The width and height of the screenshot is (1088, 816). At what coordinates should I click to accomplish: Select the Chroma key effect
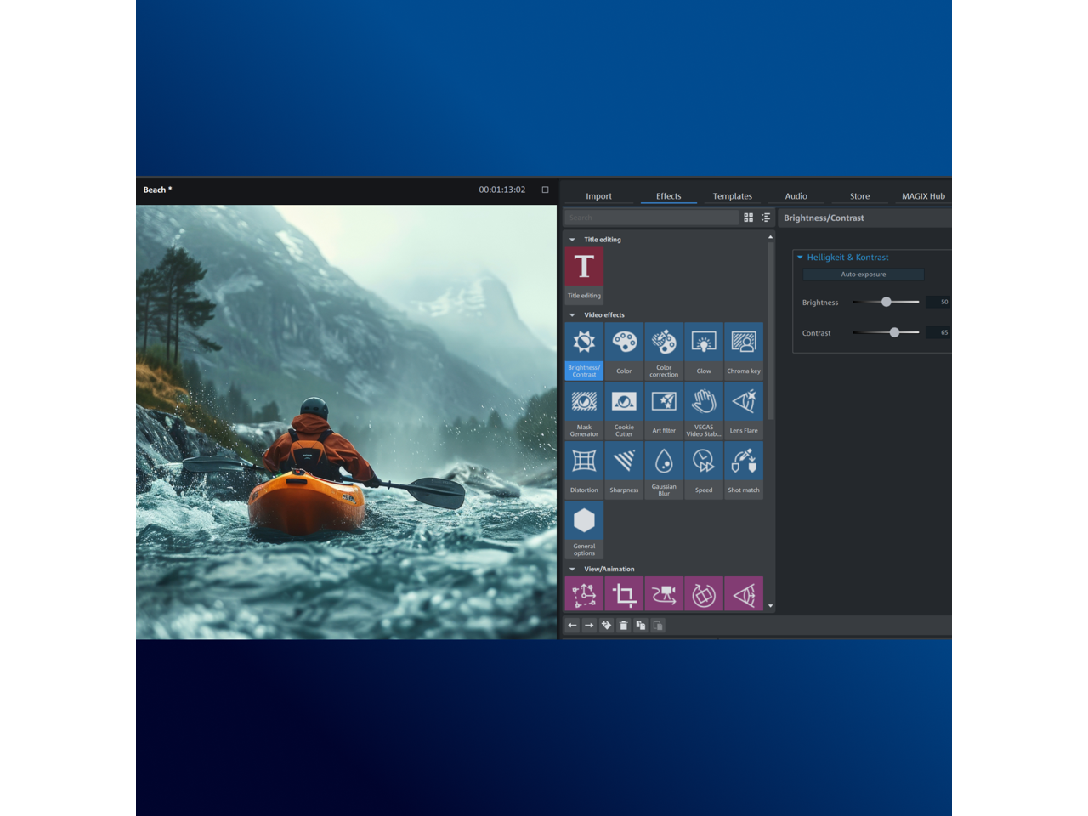click(744, 350)
